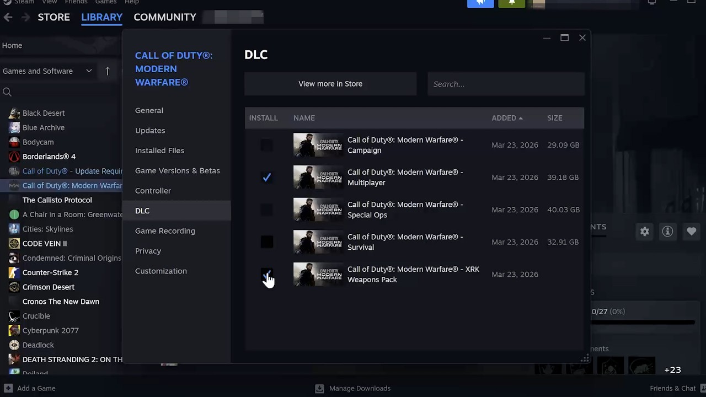Open the Game Recording tab

tap(176, 230)
